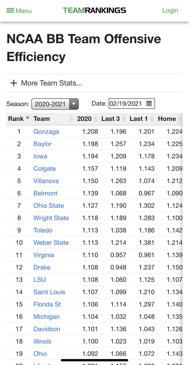Open the Season 2020-2021 dropdown
The width and height of the screenshot is (189, 365).
click(55, 104)
